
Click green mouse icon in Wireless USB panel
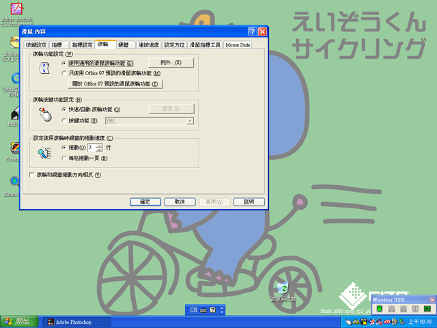(x=380, y=308)
